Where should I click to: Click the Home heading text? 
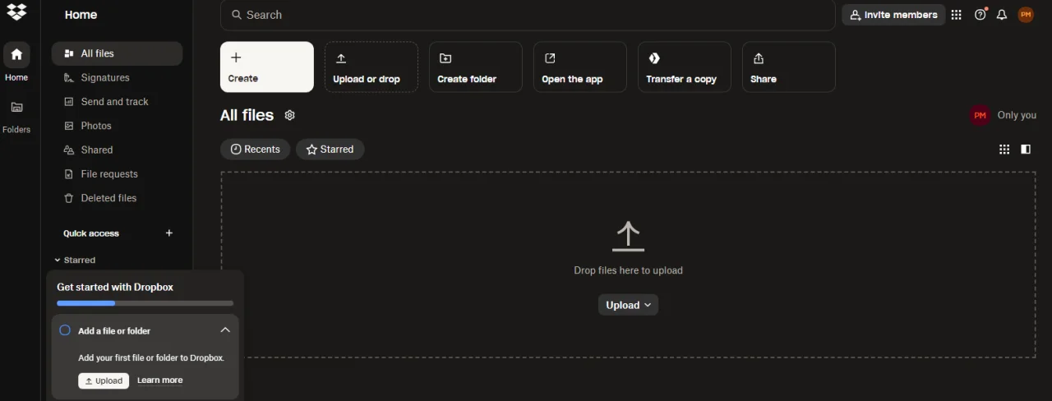[x=81, y=15]
